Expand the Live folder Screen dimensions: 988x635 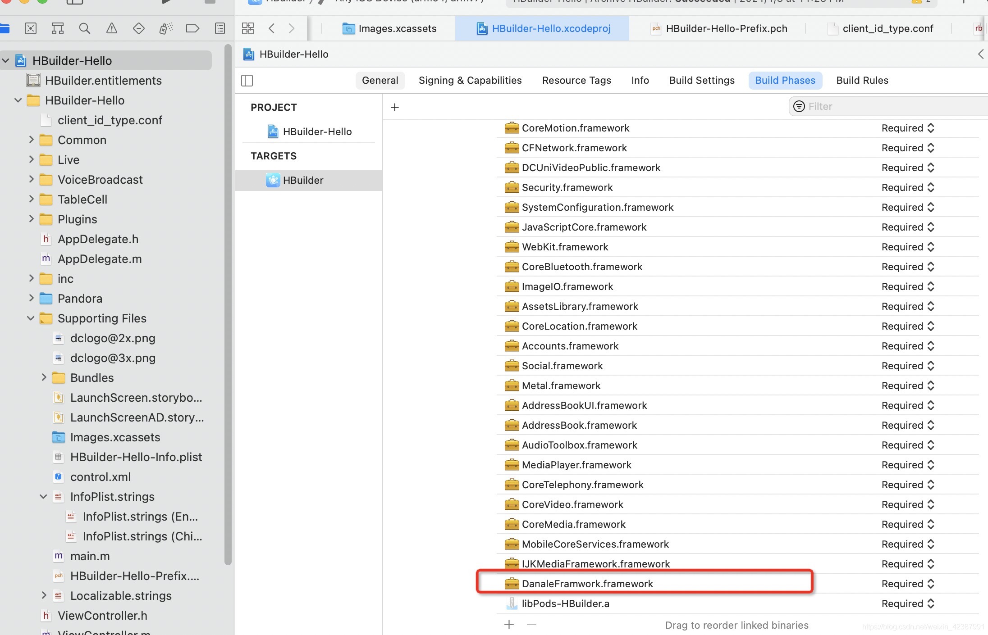31,159
